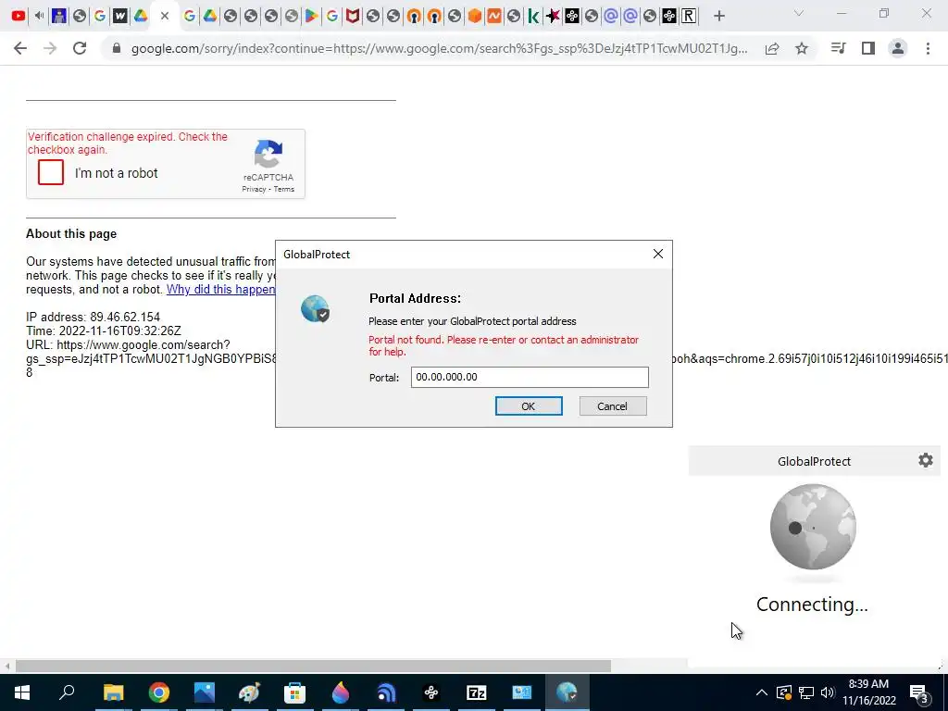Switch to the boxed R icon tab
Screen dimensions: 948x711
tap(689, 17)
